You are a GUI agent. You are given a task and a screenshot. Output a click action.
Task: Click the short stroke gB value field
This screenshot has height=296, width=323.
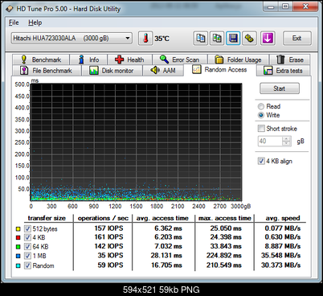point(270,141)
